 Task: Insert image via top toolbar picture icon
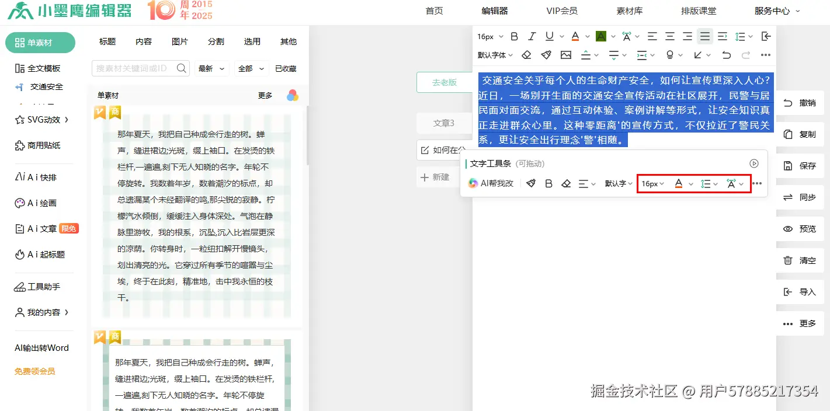(x=566, y=55)
